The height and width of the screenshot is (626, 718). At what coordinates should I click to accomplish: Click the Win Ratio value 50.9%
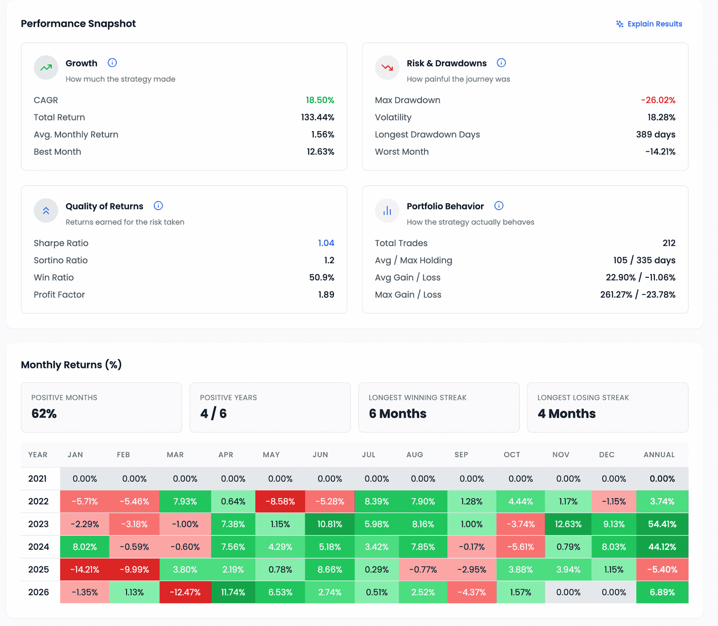click(x=322, y=277)
